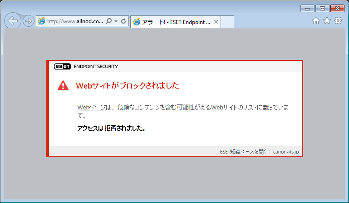Open Favorites with the star icon

pyautogui.click(x=327, y=21)
